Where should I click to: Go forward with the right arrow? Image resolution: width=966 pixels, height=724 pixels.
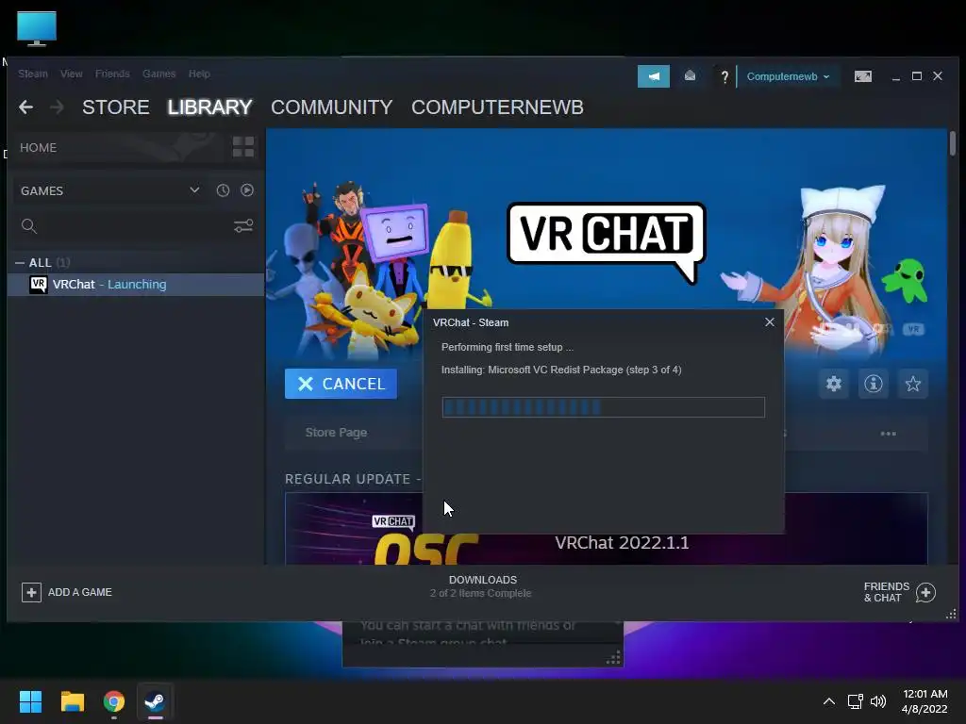click(x=57, y=107)
